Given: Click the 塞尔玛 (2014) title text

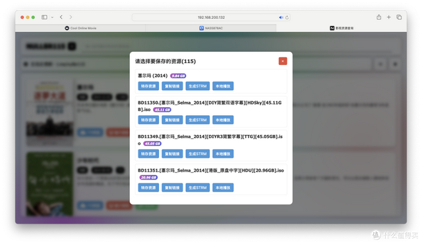Looking at the screenshot, I should click(x=152, y=76).
